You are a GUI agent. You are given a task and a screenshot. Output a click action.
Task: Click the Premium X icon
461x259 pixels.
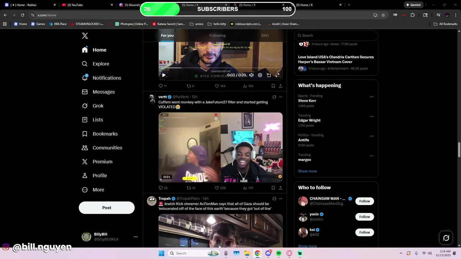pyautogui.click(x=85, y=162)
